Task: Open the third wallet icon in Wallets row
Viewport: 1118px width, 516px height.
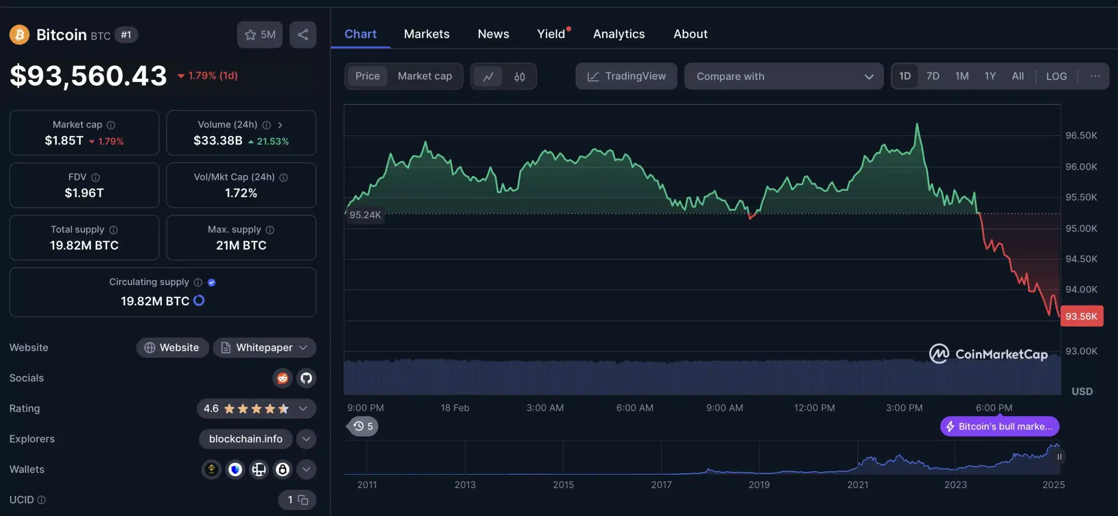Action: tap(259, 469)
